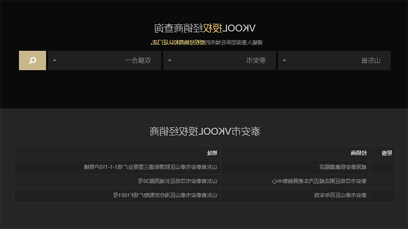Click the 泰安市VKOOL授权经销商 results heading
408x229 pixels.
coord(205,132)
